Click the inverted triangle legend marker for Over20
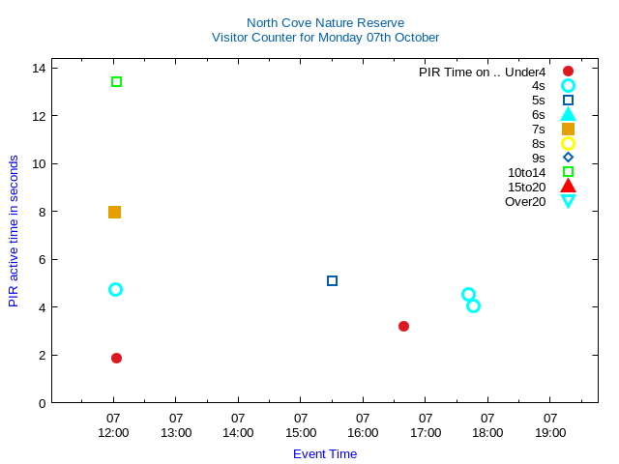The width and height of the screenshot is (619, 464). click(568, 201)
